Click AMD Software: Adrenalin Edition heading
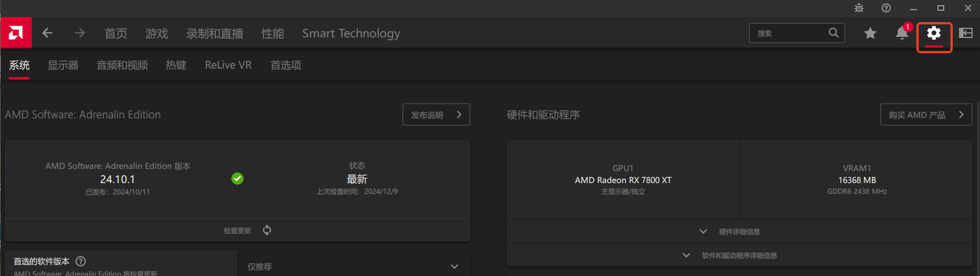The height and width of the screenshot is (276, 980). (83, 114)
